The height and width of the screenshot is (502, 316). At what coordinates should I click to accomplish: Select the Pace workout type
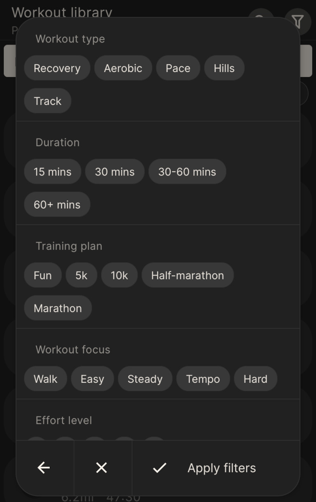[x=178, y=68]
